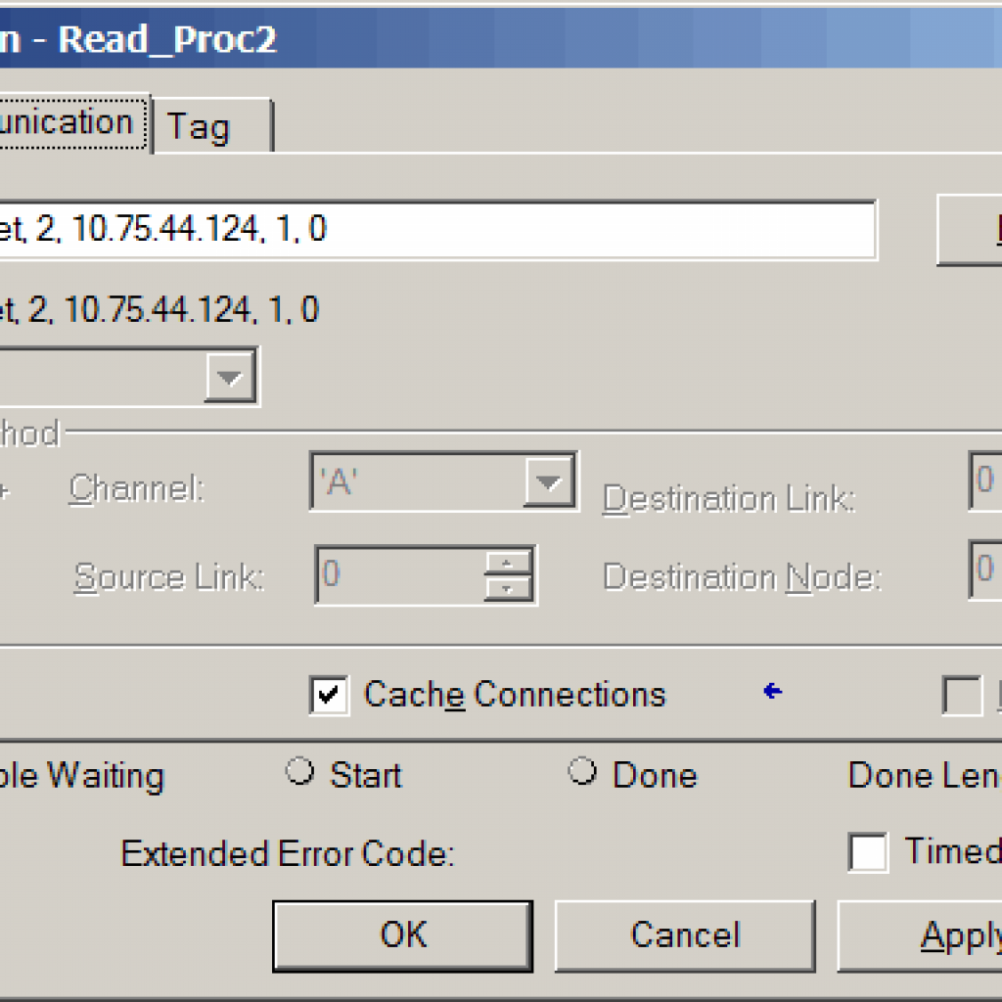
Task: Confirm the dialog with OK
Action: [x=402, y=935]
